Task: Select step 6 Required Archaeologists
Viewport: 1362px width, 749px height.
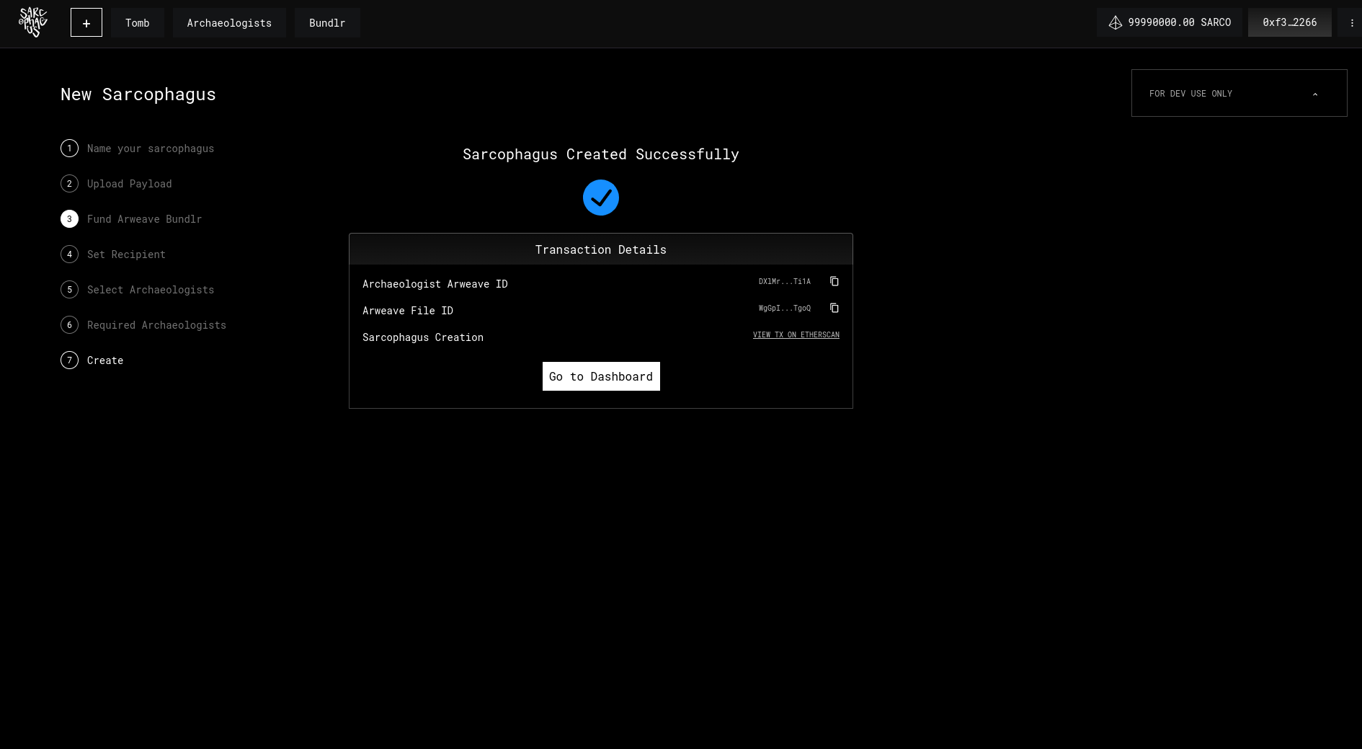Action: tap(156, 324)
